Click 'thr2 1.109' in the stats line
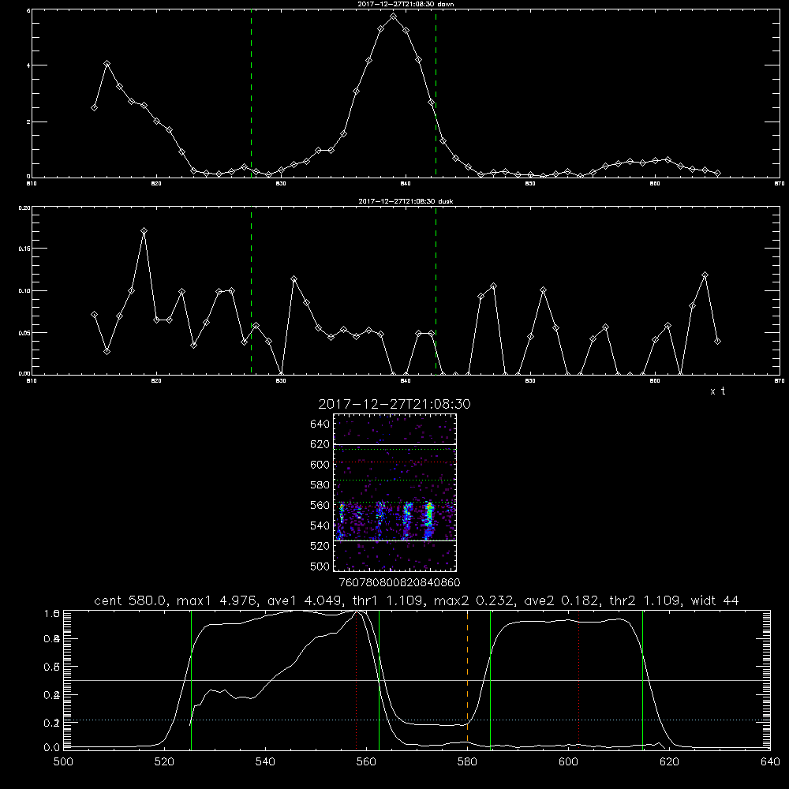 coord(645,600)
